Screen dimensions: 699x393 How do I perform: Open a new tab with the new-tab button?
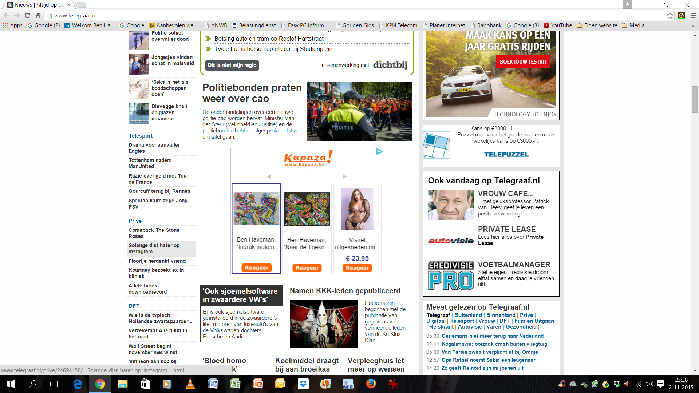click(x=80, y=5)
